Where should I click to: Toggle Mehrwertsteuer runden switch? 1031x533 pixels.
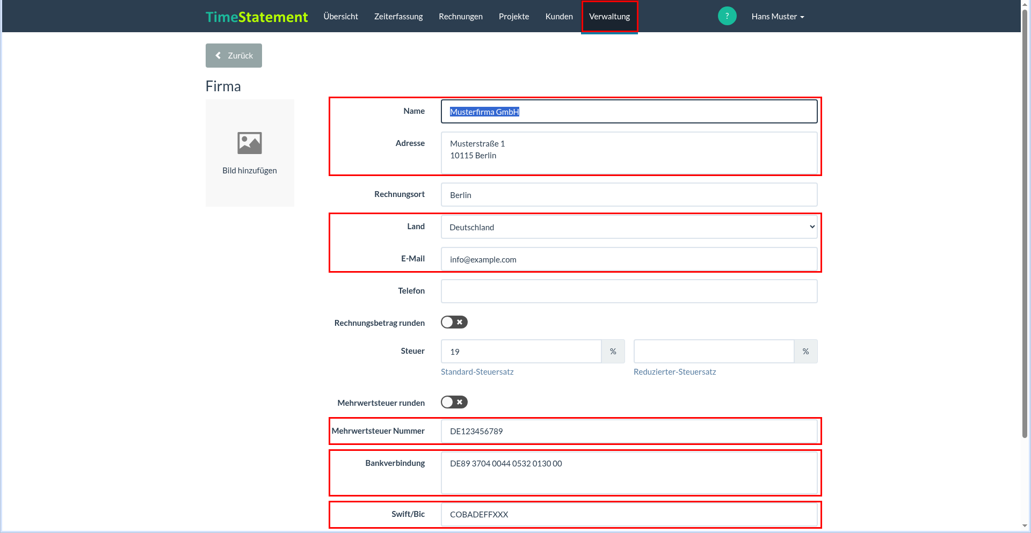[x=454, y=402]
